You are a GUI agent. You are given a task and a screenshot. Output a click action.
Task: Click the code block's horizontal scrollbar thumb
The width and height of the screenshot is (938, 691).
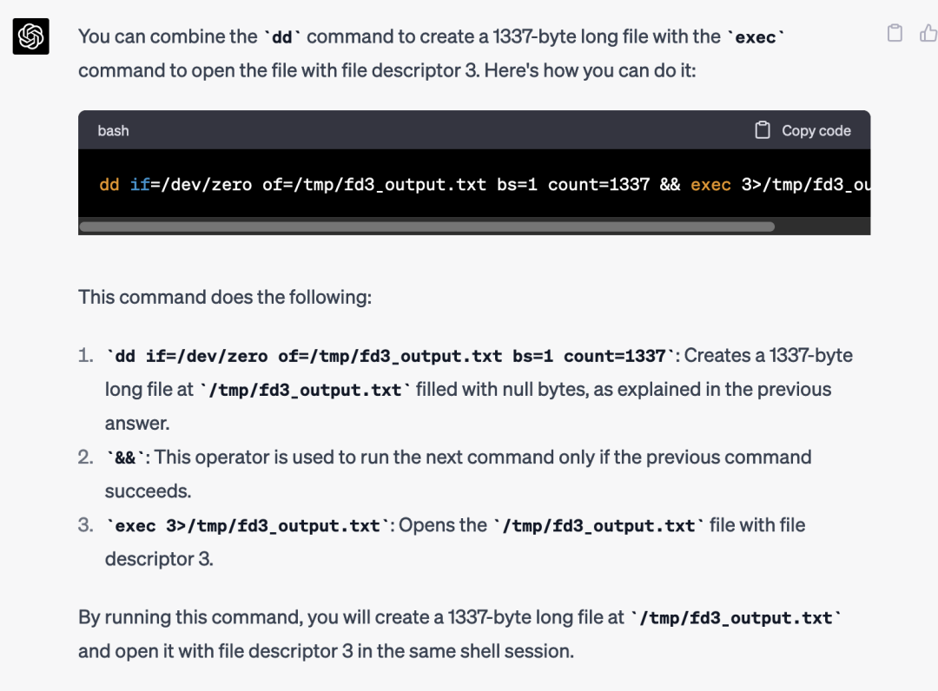pos(427,227)
